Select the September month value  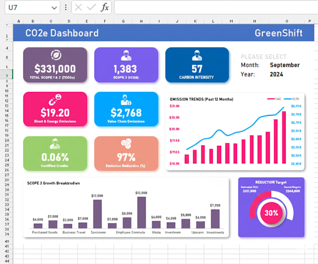pyautogui.click(x=285, y=65)
